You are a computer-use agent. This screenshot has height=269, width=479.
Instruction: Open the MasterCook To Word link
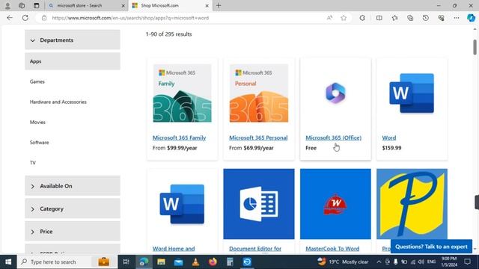[x=332, y=249]
